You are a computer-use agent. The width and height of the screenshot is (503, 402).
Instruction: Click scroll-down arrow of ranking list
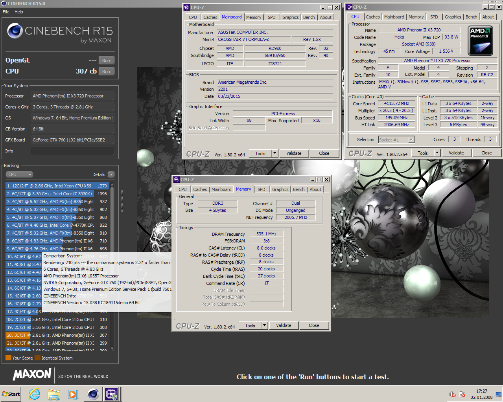pos(112,349)
